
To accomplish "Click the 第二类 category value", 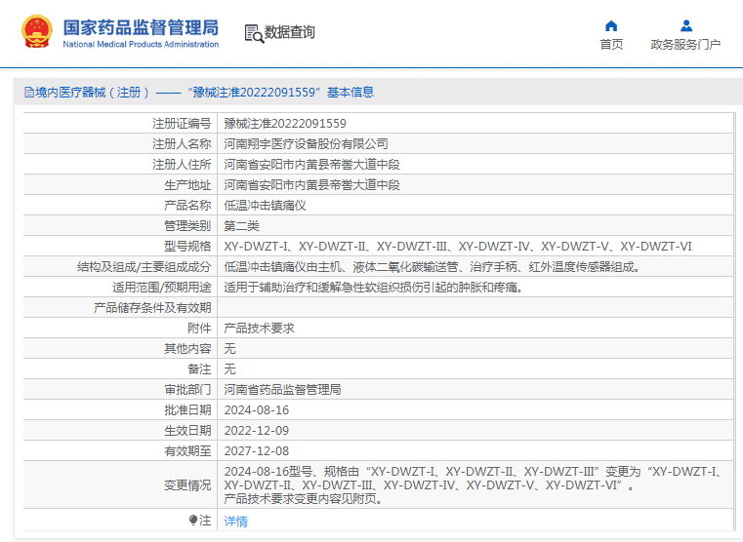I will pyautogui.click(x=242, y=226).
